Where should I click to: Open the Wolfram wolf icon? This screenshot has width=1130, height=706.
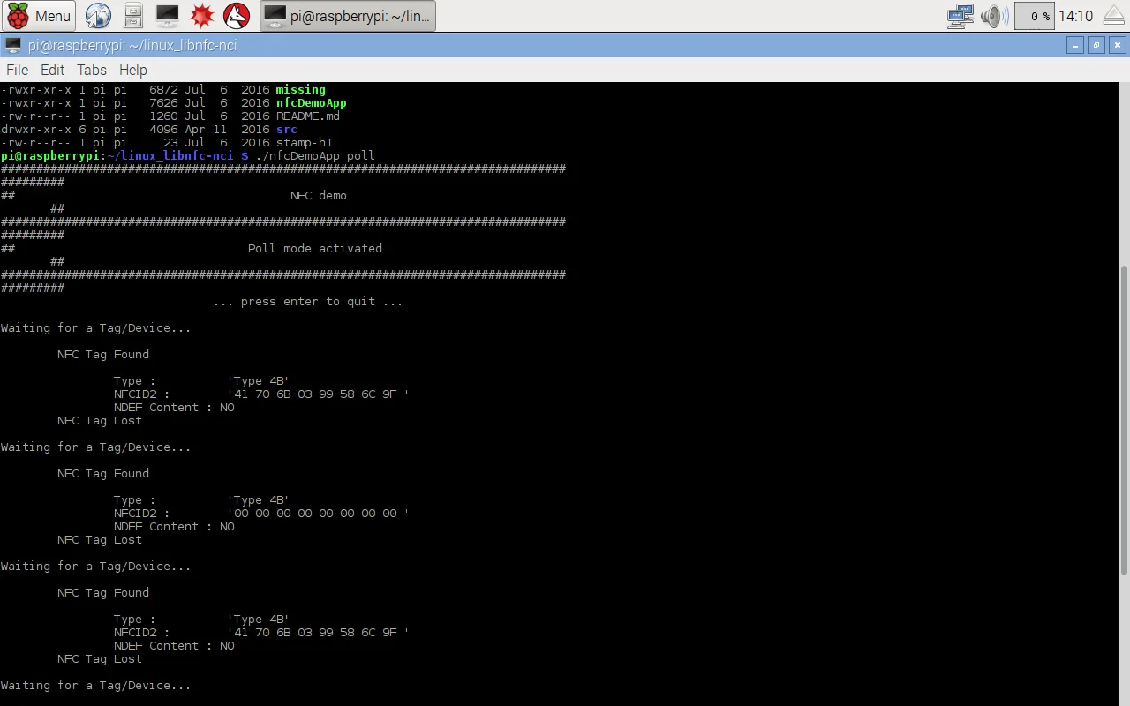point(237,16)
